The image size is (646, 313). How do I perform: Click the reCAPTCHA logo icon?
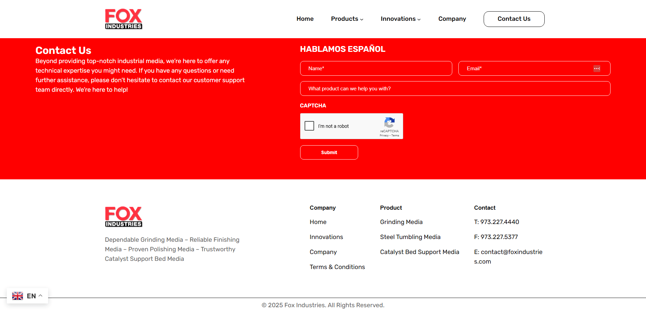click(389, 123)
